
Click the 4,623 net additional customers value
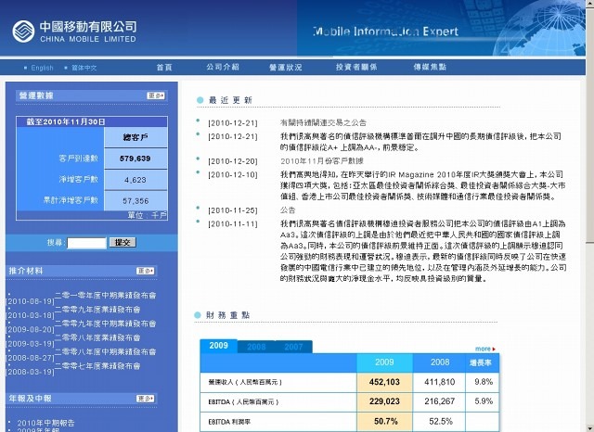pos(136,180)
